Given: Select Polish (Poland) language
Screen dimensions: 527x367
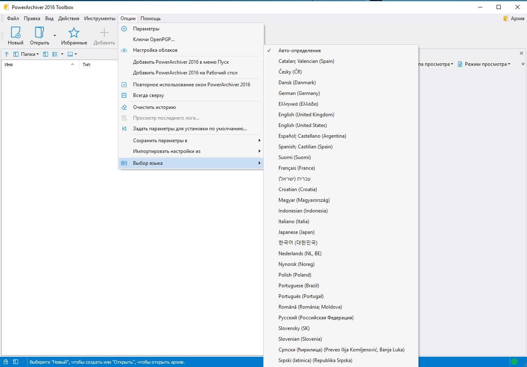Looking at the screenshot, I should (341, 275).
